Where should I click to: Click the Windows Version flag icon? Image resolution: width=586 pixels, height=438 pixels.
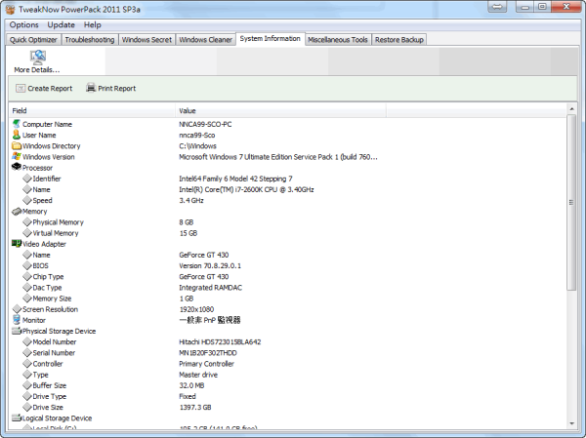(16, 156)
